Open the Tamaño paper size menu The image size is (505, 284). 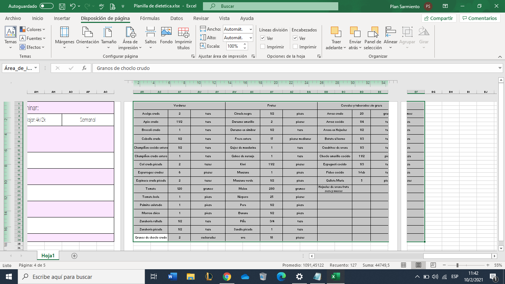[109, 38]
